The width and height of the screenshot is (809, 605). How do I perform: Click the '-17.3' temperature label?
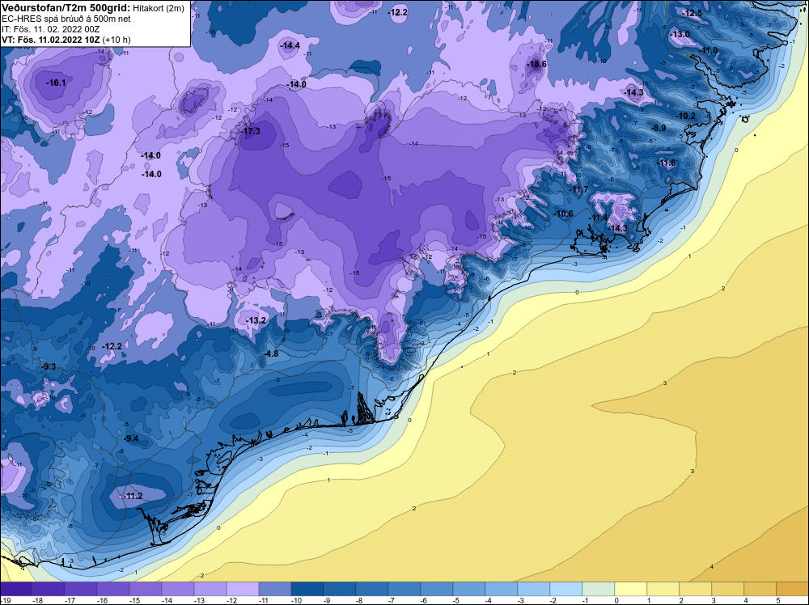(x=250, y=131)
